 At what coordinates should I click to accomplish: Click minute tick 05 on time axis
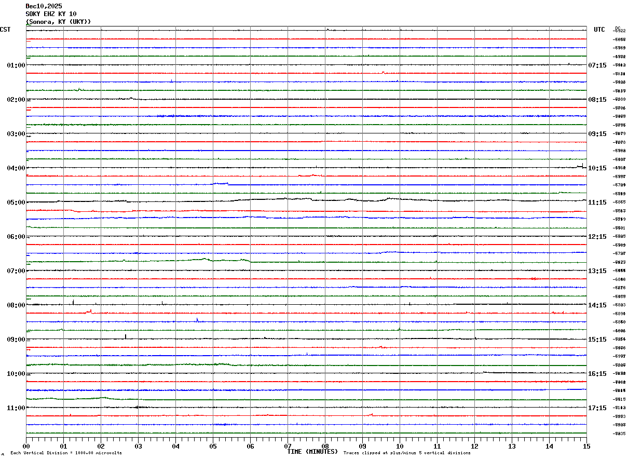click(213, 446)
